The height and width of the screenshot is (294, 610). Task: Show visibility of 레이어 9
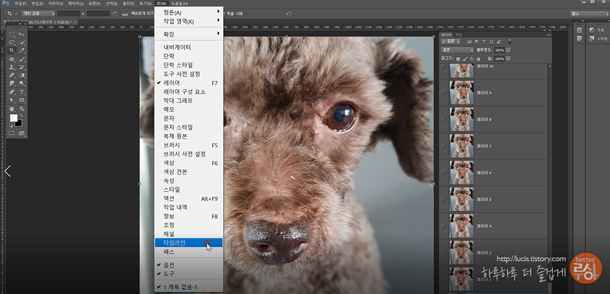443,93
